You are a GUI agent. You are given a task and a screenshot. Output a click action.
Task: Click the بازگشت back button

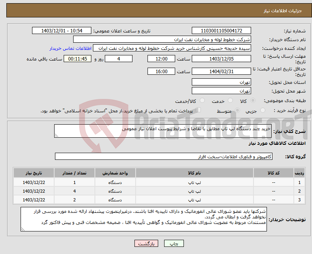tap(146, 243)
